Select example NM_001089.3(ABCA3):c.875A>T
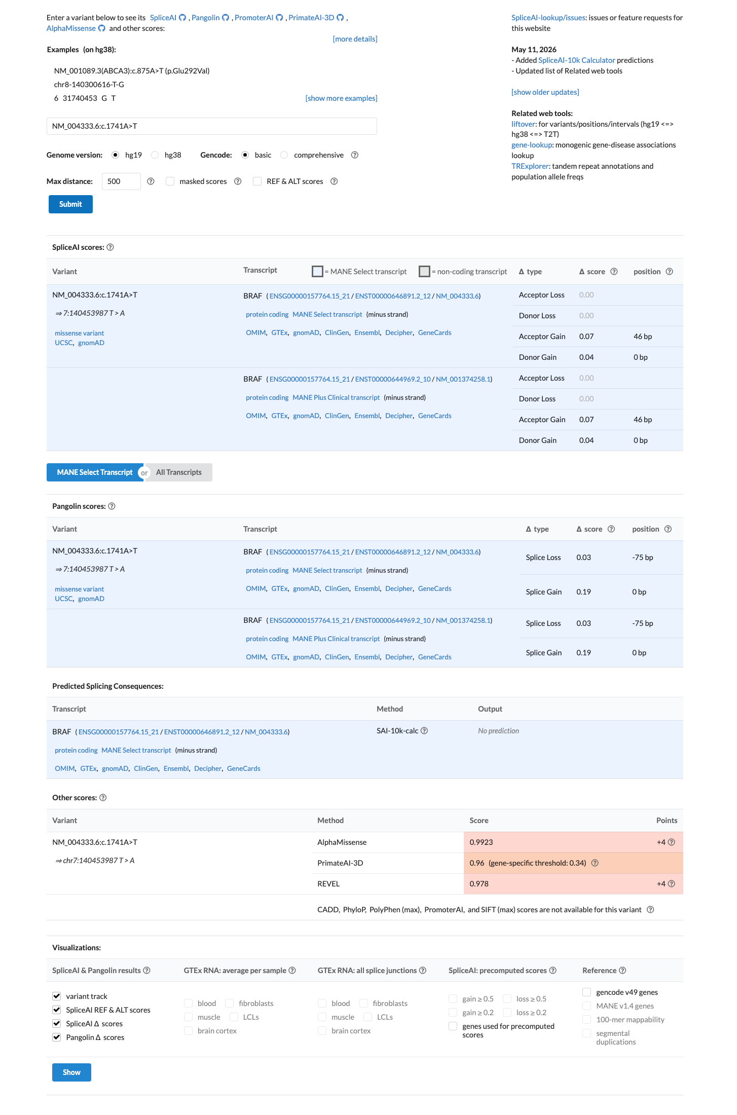The width and height of the screenshot is (737, 1115). pos(132,71)
